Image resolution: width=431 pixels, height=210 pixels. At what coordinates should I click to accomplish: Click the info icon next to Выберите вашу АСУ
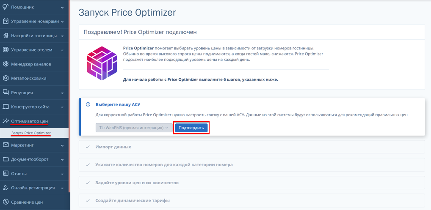88,104
